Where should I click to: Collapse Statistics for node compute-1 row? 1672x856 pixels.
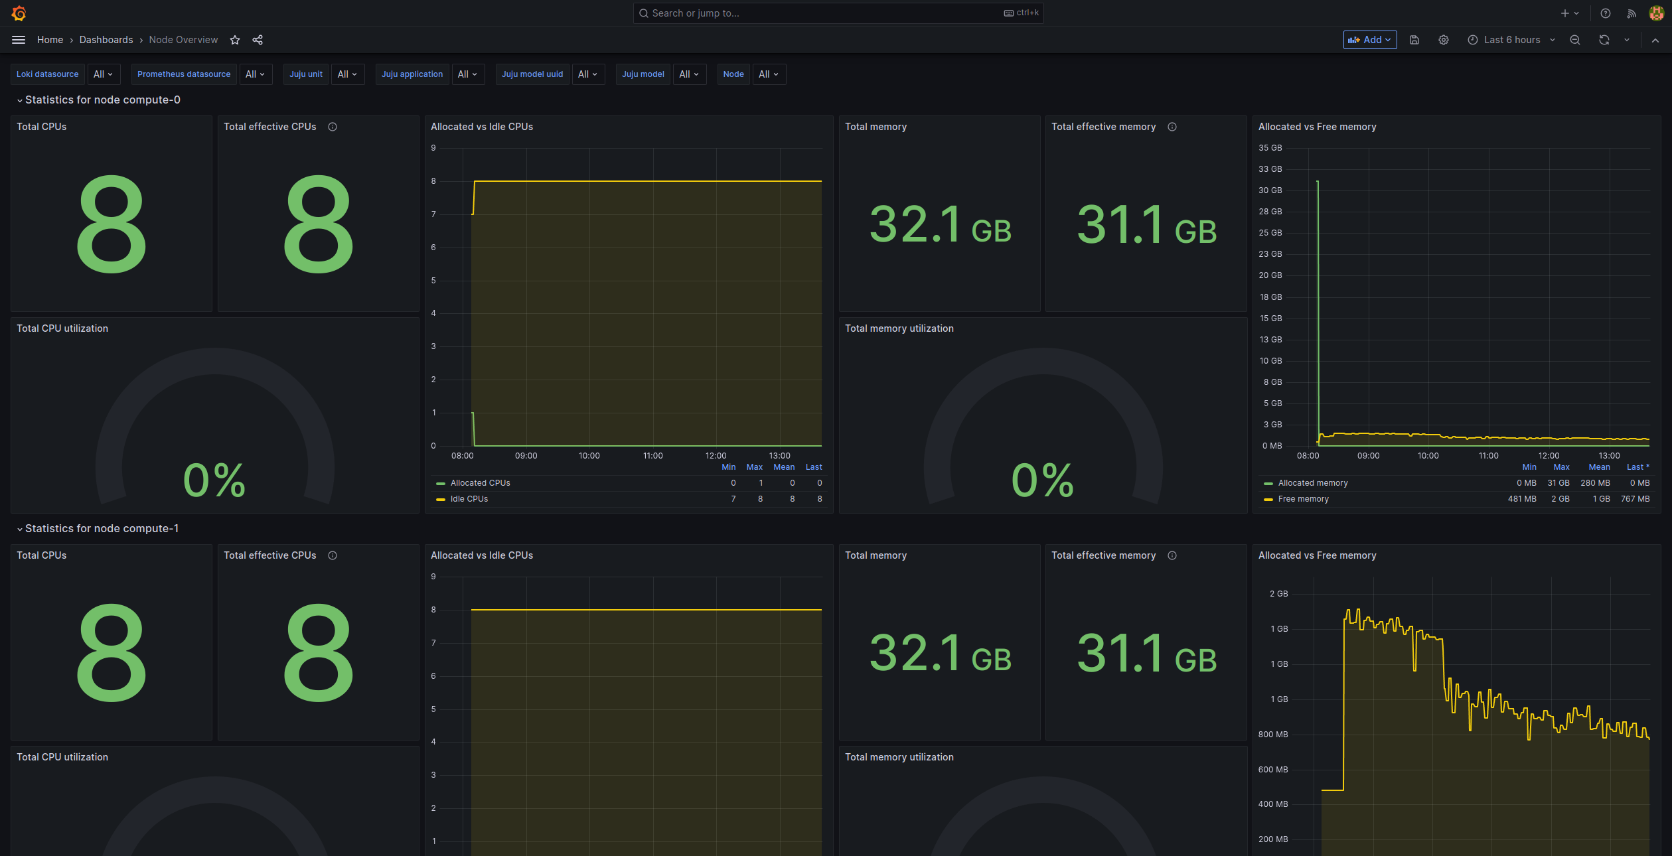click(x=98, y=529)
